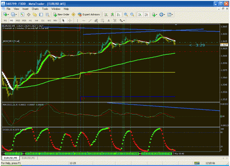Select the text A tool

109,21
